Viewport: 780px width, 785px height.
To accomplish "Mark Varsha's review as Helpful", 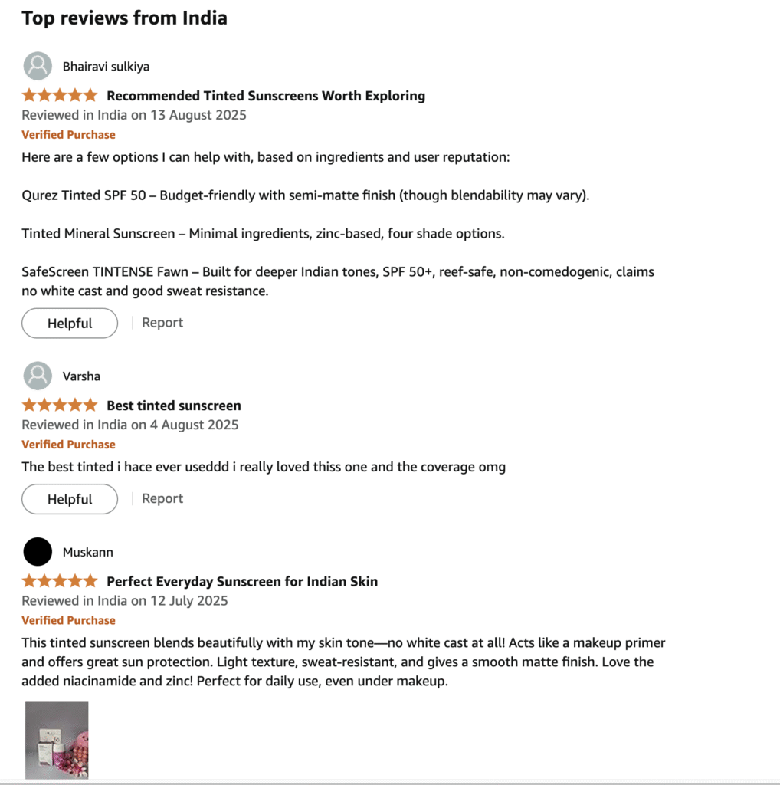I will [70, 499].
